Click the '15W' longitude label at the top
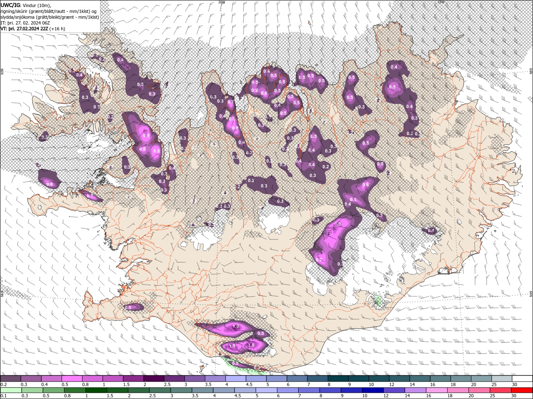This screenshot has height=399, width=533. point(441,2)
